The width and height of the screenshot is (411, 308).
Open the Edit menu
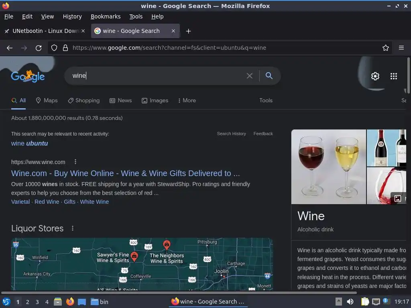27,16
